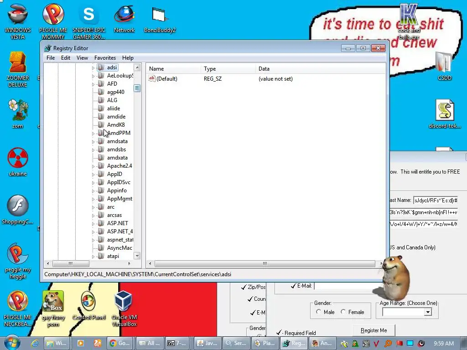
Task: Open the WINDOWS VISTA desktop icon
Action: pos(18,21)
